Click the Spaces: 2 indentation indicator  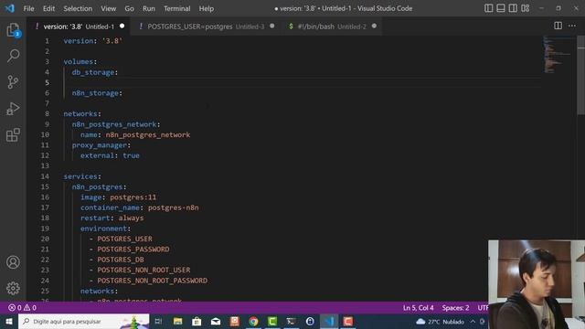(x=455, y=308)
